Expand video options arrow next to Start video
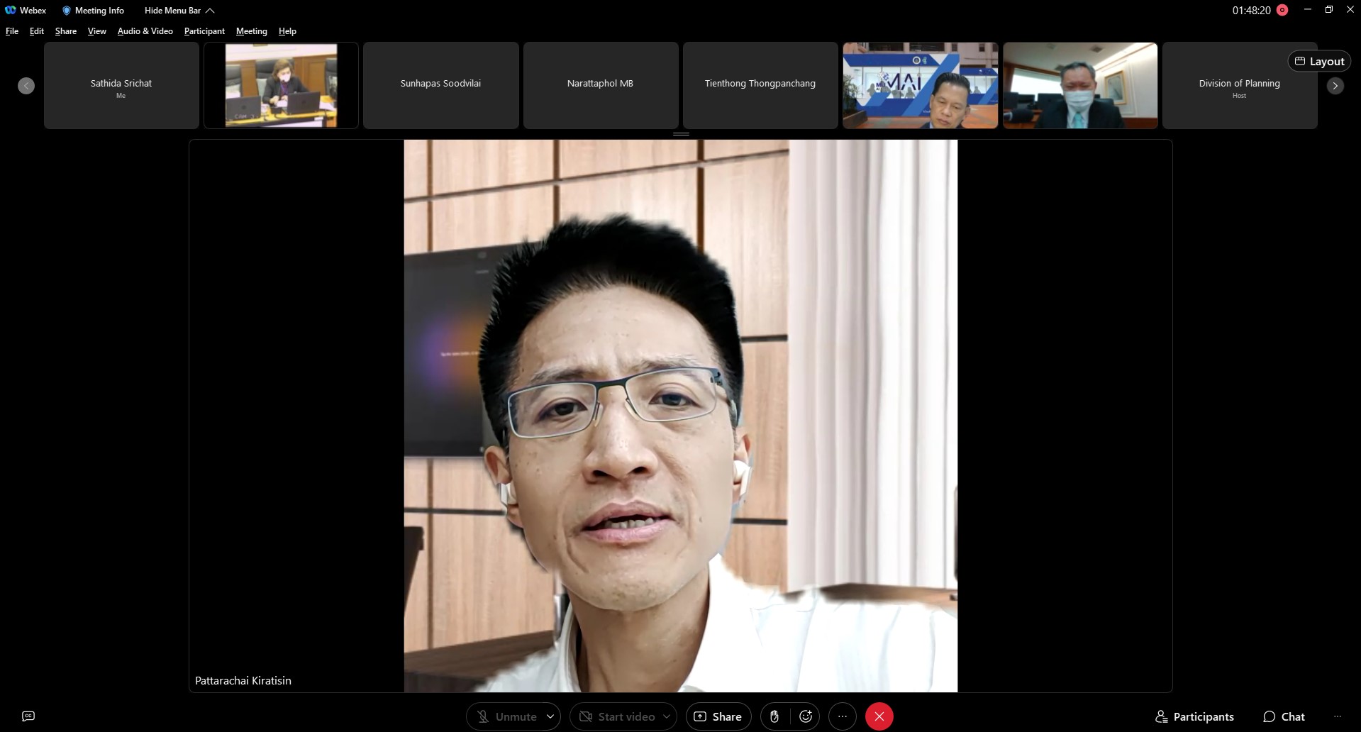This screenshot has height=732, width=1361. (x=667, y=716)
